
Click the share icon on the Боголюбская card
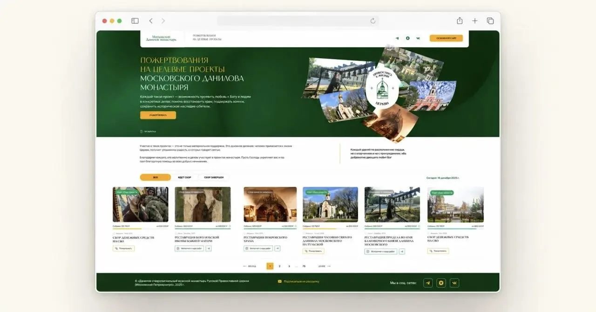coord(209,248)
